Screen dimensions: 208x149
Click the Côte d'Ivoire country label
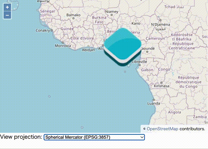(82, 38)
